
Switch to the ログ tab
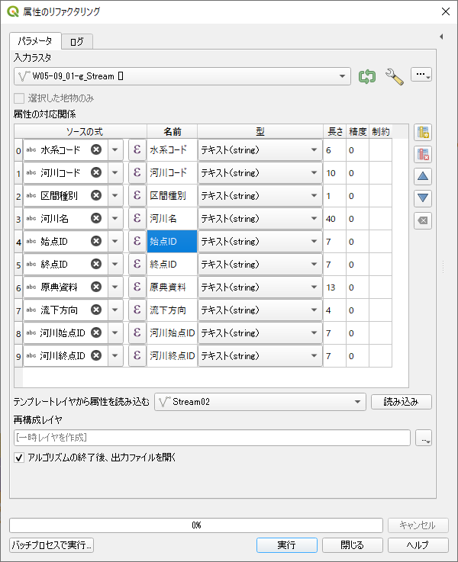coord(77,41)
